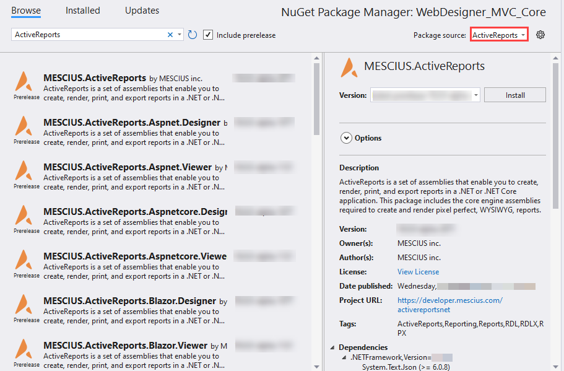Screen dimensions: 564x371
Task: Collapse the Dependencies tree node
Action: coord(332,347)
